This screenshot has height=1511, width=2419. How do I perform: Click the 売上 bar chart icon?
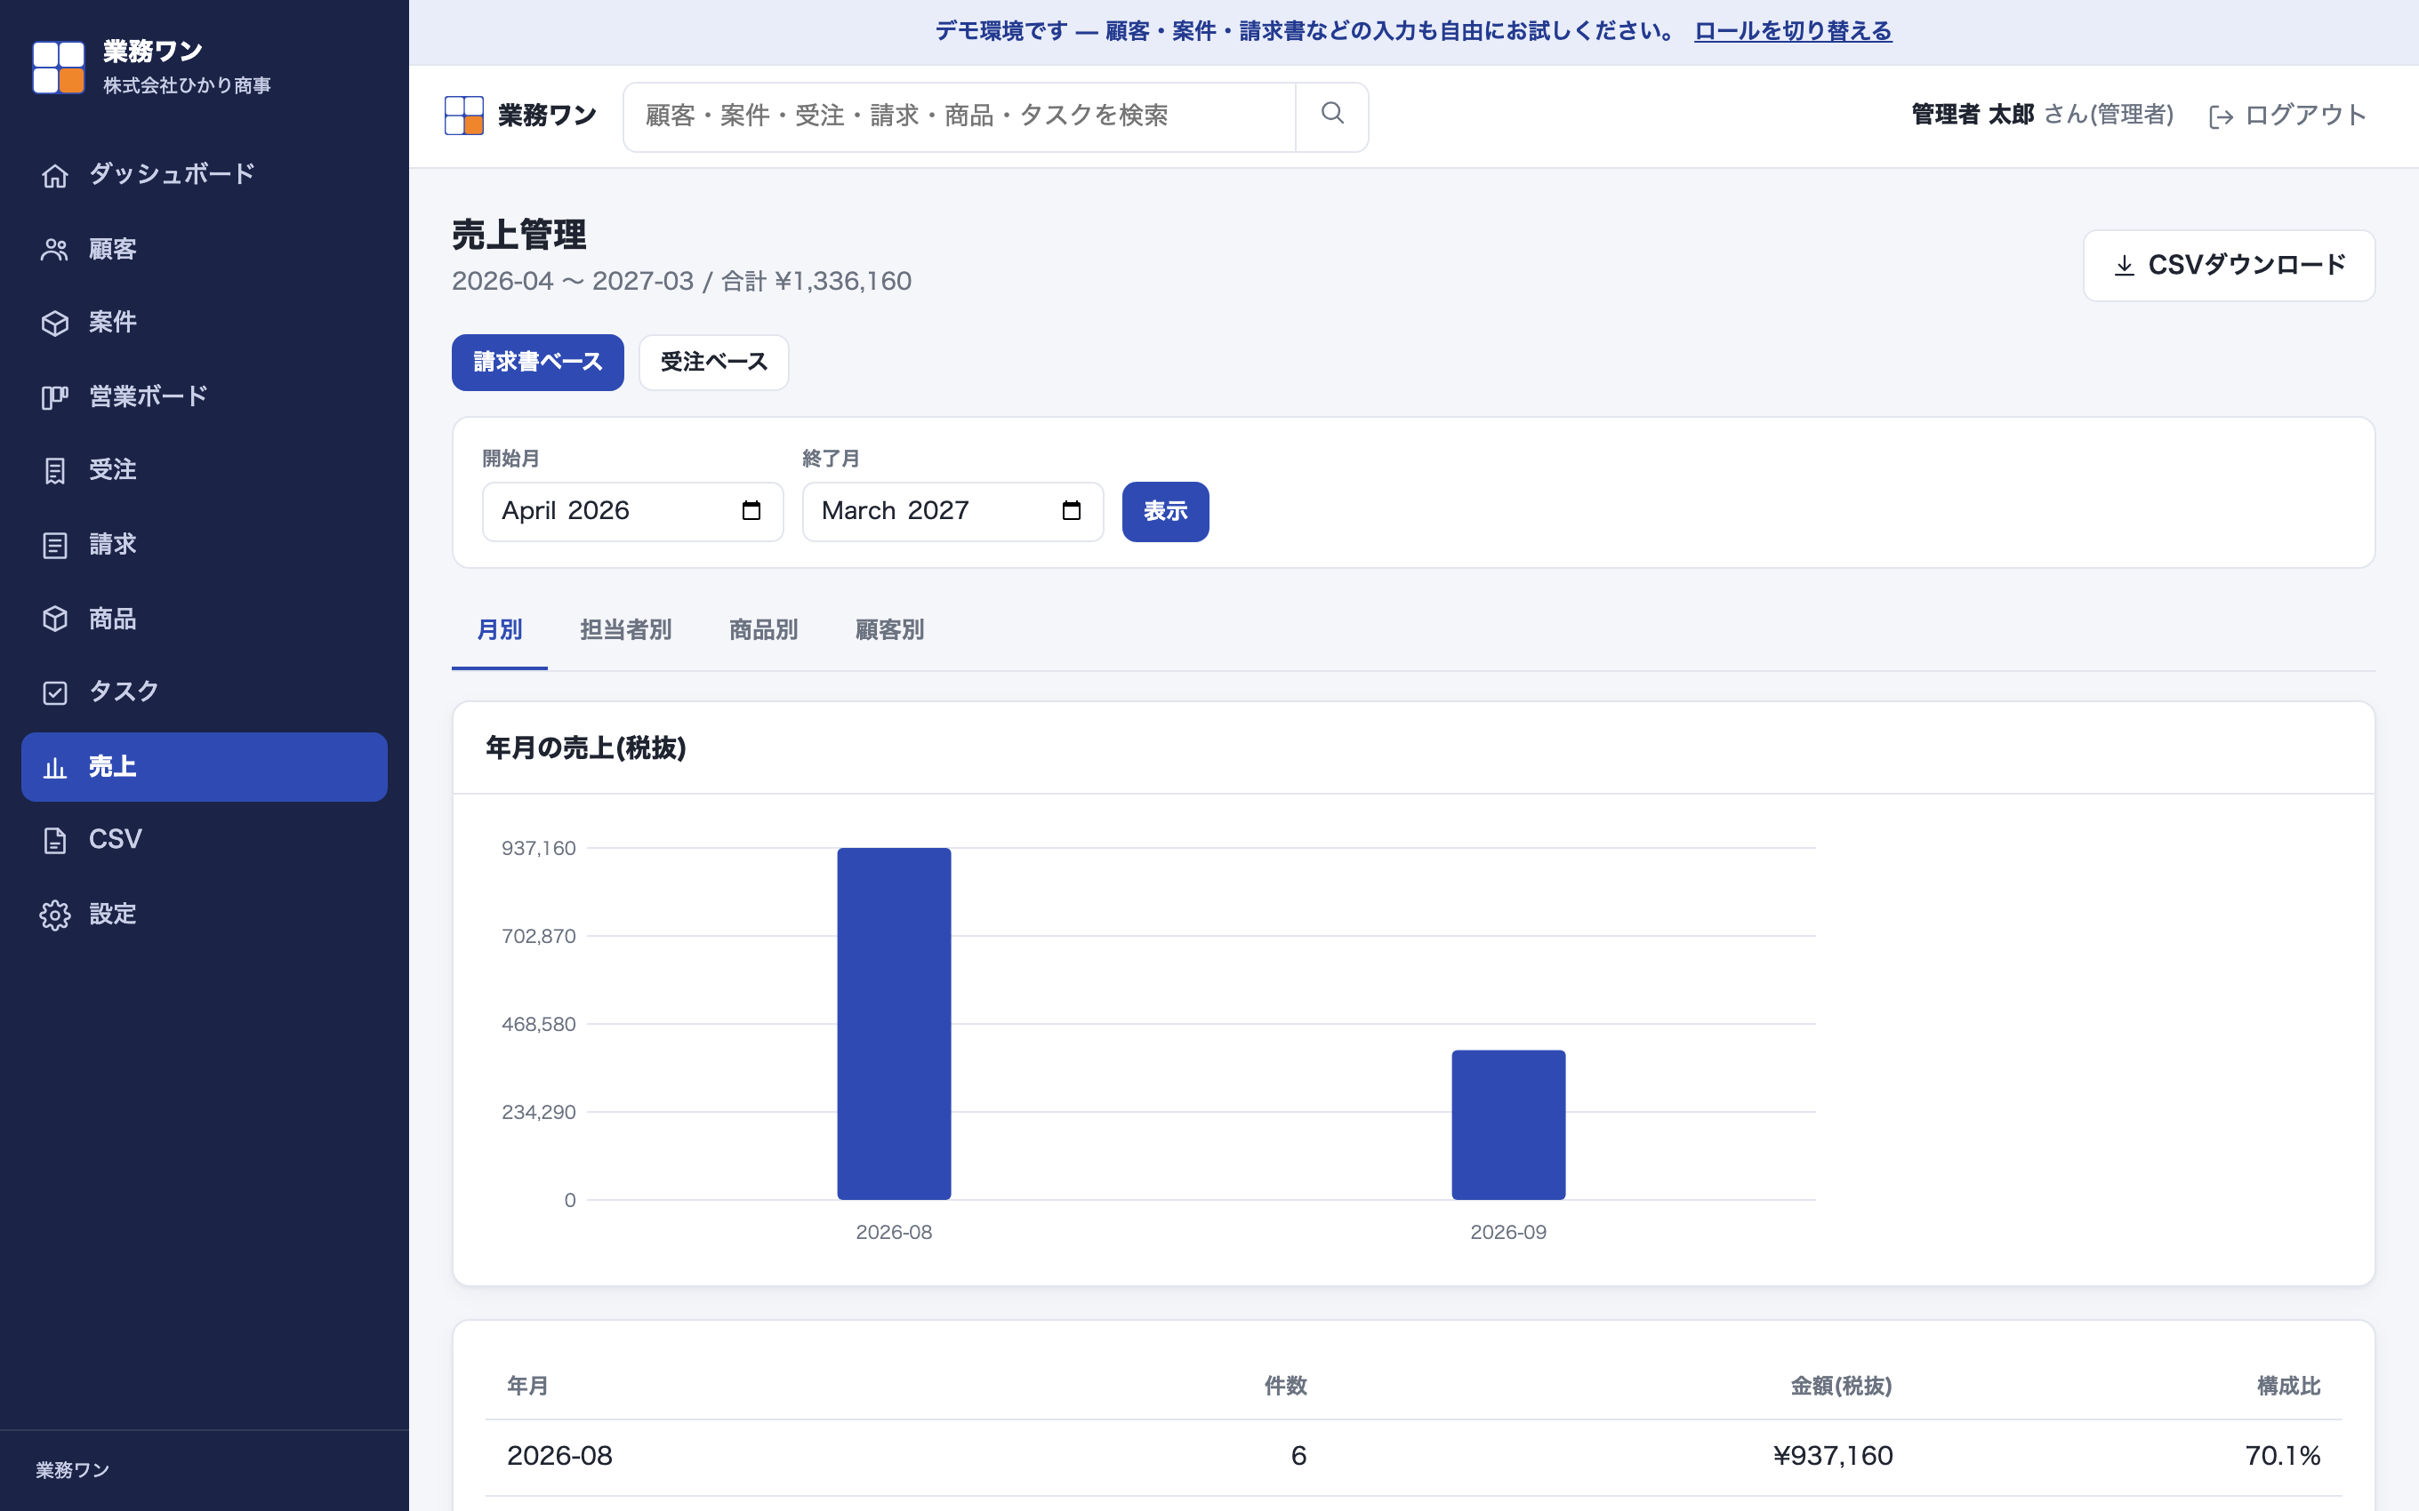tap(55, 767)
